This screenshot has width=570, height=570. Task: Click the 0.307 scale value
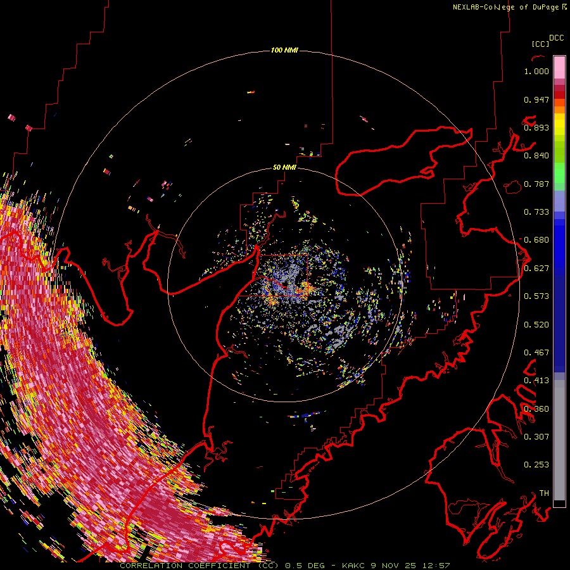pos(536,437)
